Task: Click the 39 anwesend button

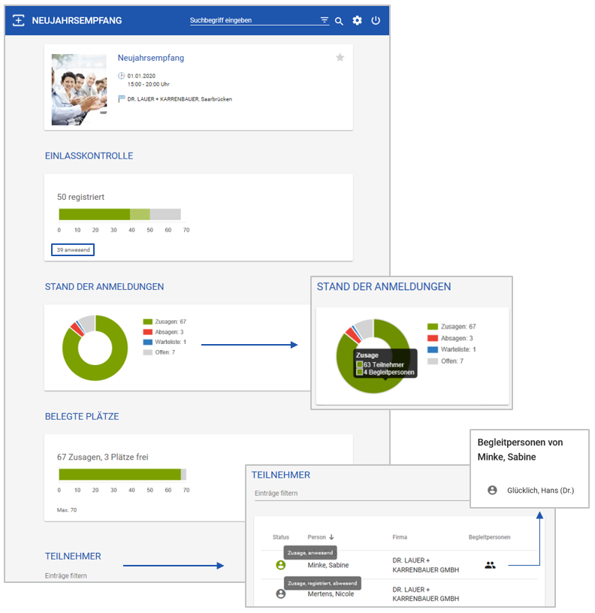Action: [x=73, y=250]
